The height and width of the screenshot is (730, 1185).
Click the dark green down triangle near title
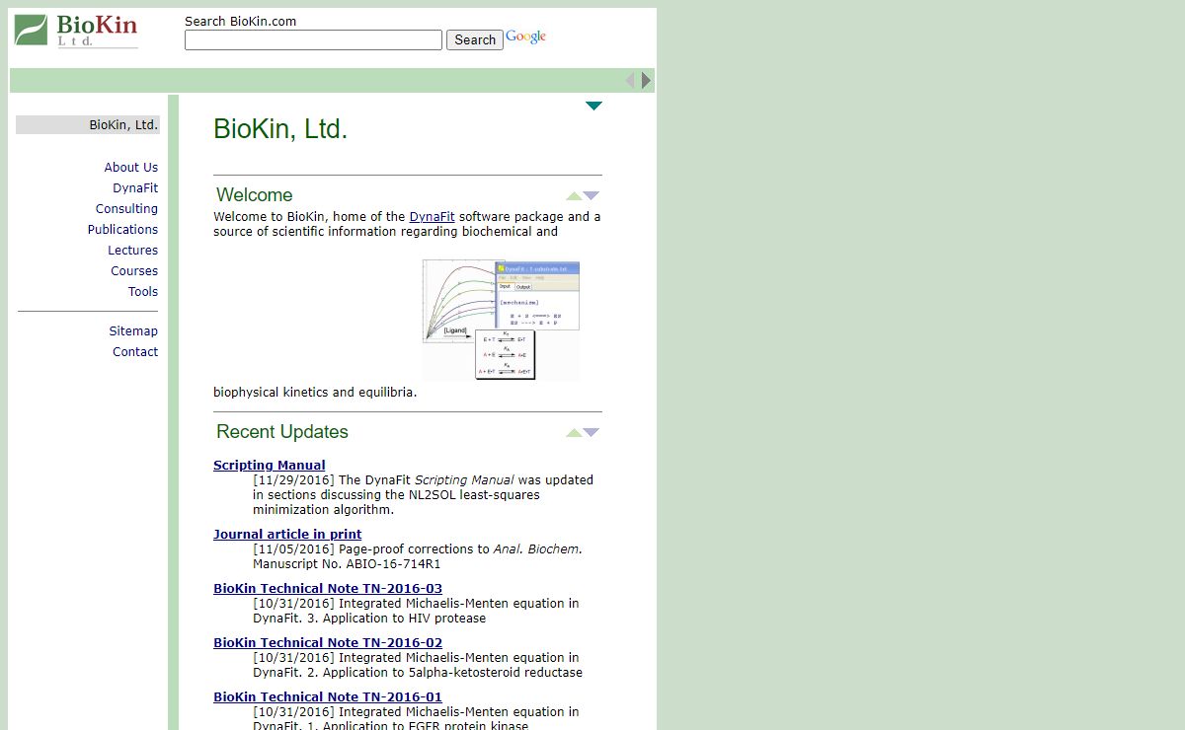(x=593, y=106)
